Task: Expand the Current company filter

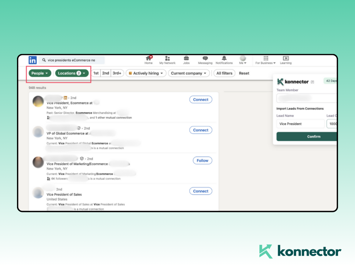Action: pos(189,73)
